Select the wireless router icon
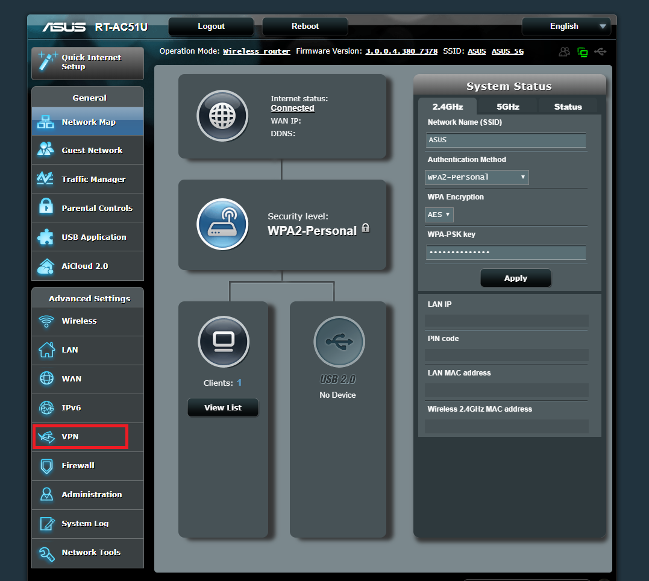 click(222, 224)
